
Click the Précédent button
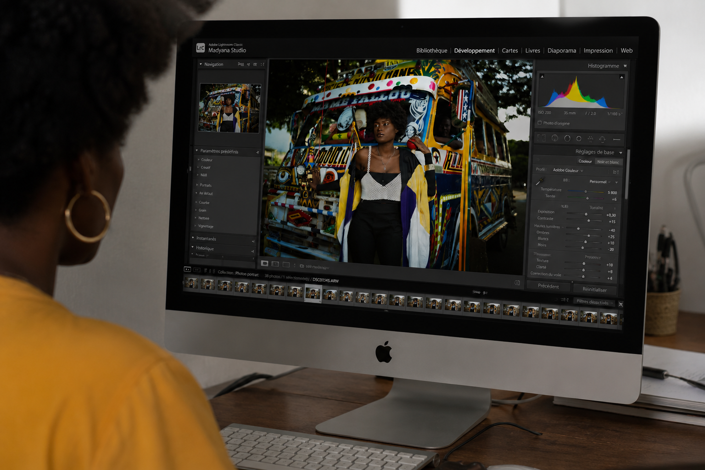point(548,286)
